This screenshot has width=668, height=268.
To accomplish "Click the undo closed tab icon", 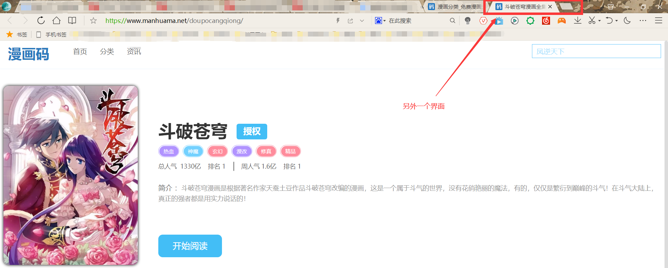I will pos(609,21).
